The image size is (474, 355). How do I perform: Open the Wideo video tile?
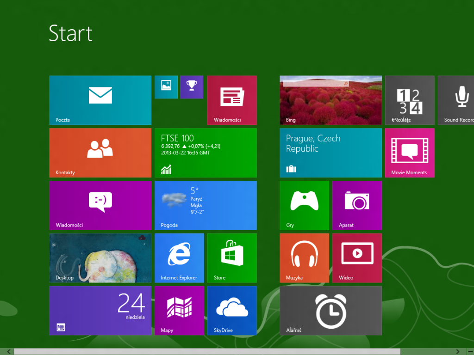click(x=357, y=258)
